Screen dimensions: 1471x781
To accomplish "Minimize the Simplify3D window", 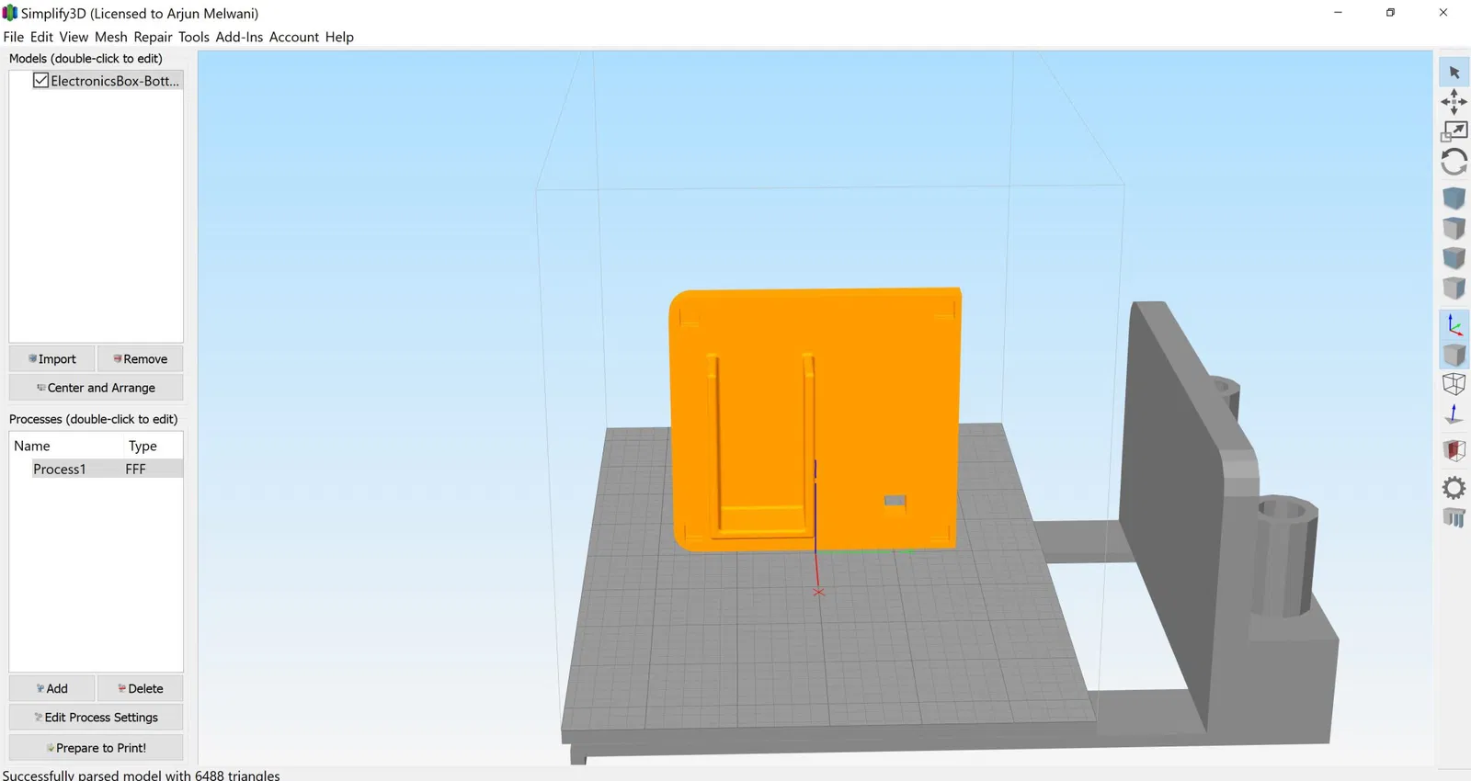I will (1338, 13).
